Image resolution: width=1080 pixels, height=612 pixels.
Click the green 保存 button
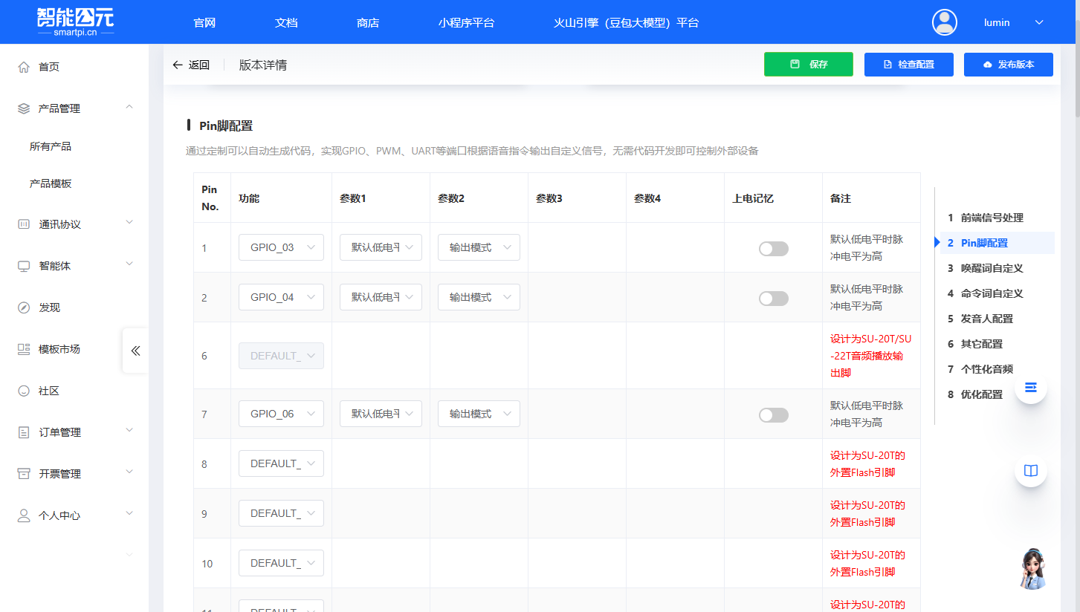click(x=808, y=65)
